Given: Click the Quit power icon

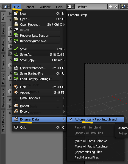Looking at the screenshot, I should [16, 127].
